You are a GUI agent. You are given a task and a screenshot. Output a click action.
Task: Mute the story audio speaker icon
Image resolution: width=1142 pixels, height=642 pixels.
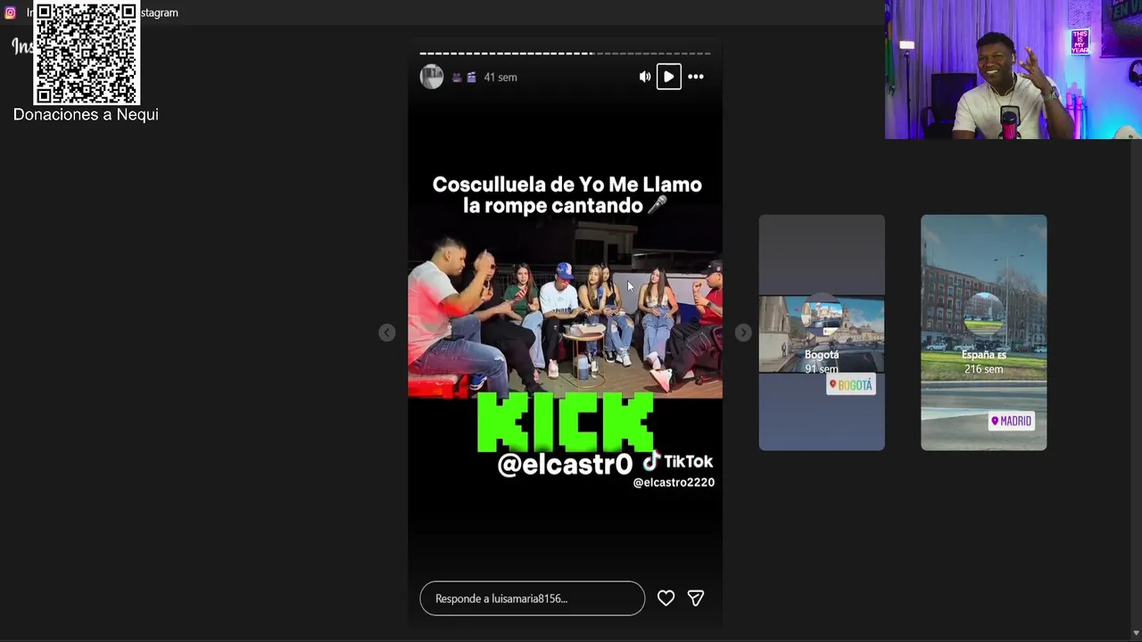pos(645,77)
